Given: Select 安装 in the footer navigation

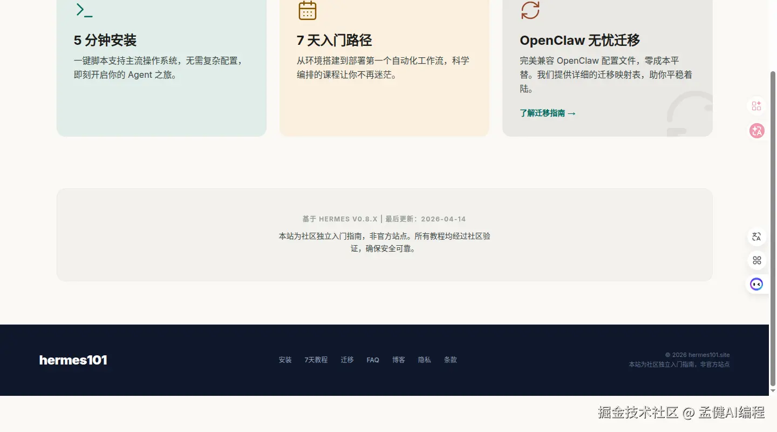Looking at the screenshot, I should coord(285,360).
